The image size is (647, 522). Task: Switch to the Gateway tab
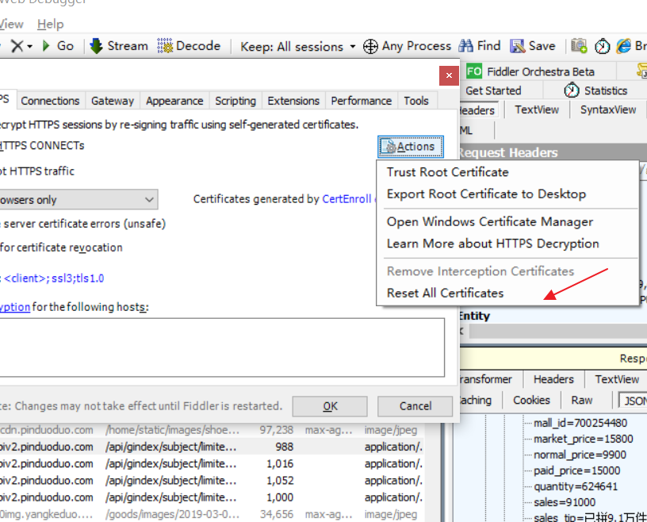tap(113, 101)
